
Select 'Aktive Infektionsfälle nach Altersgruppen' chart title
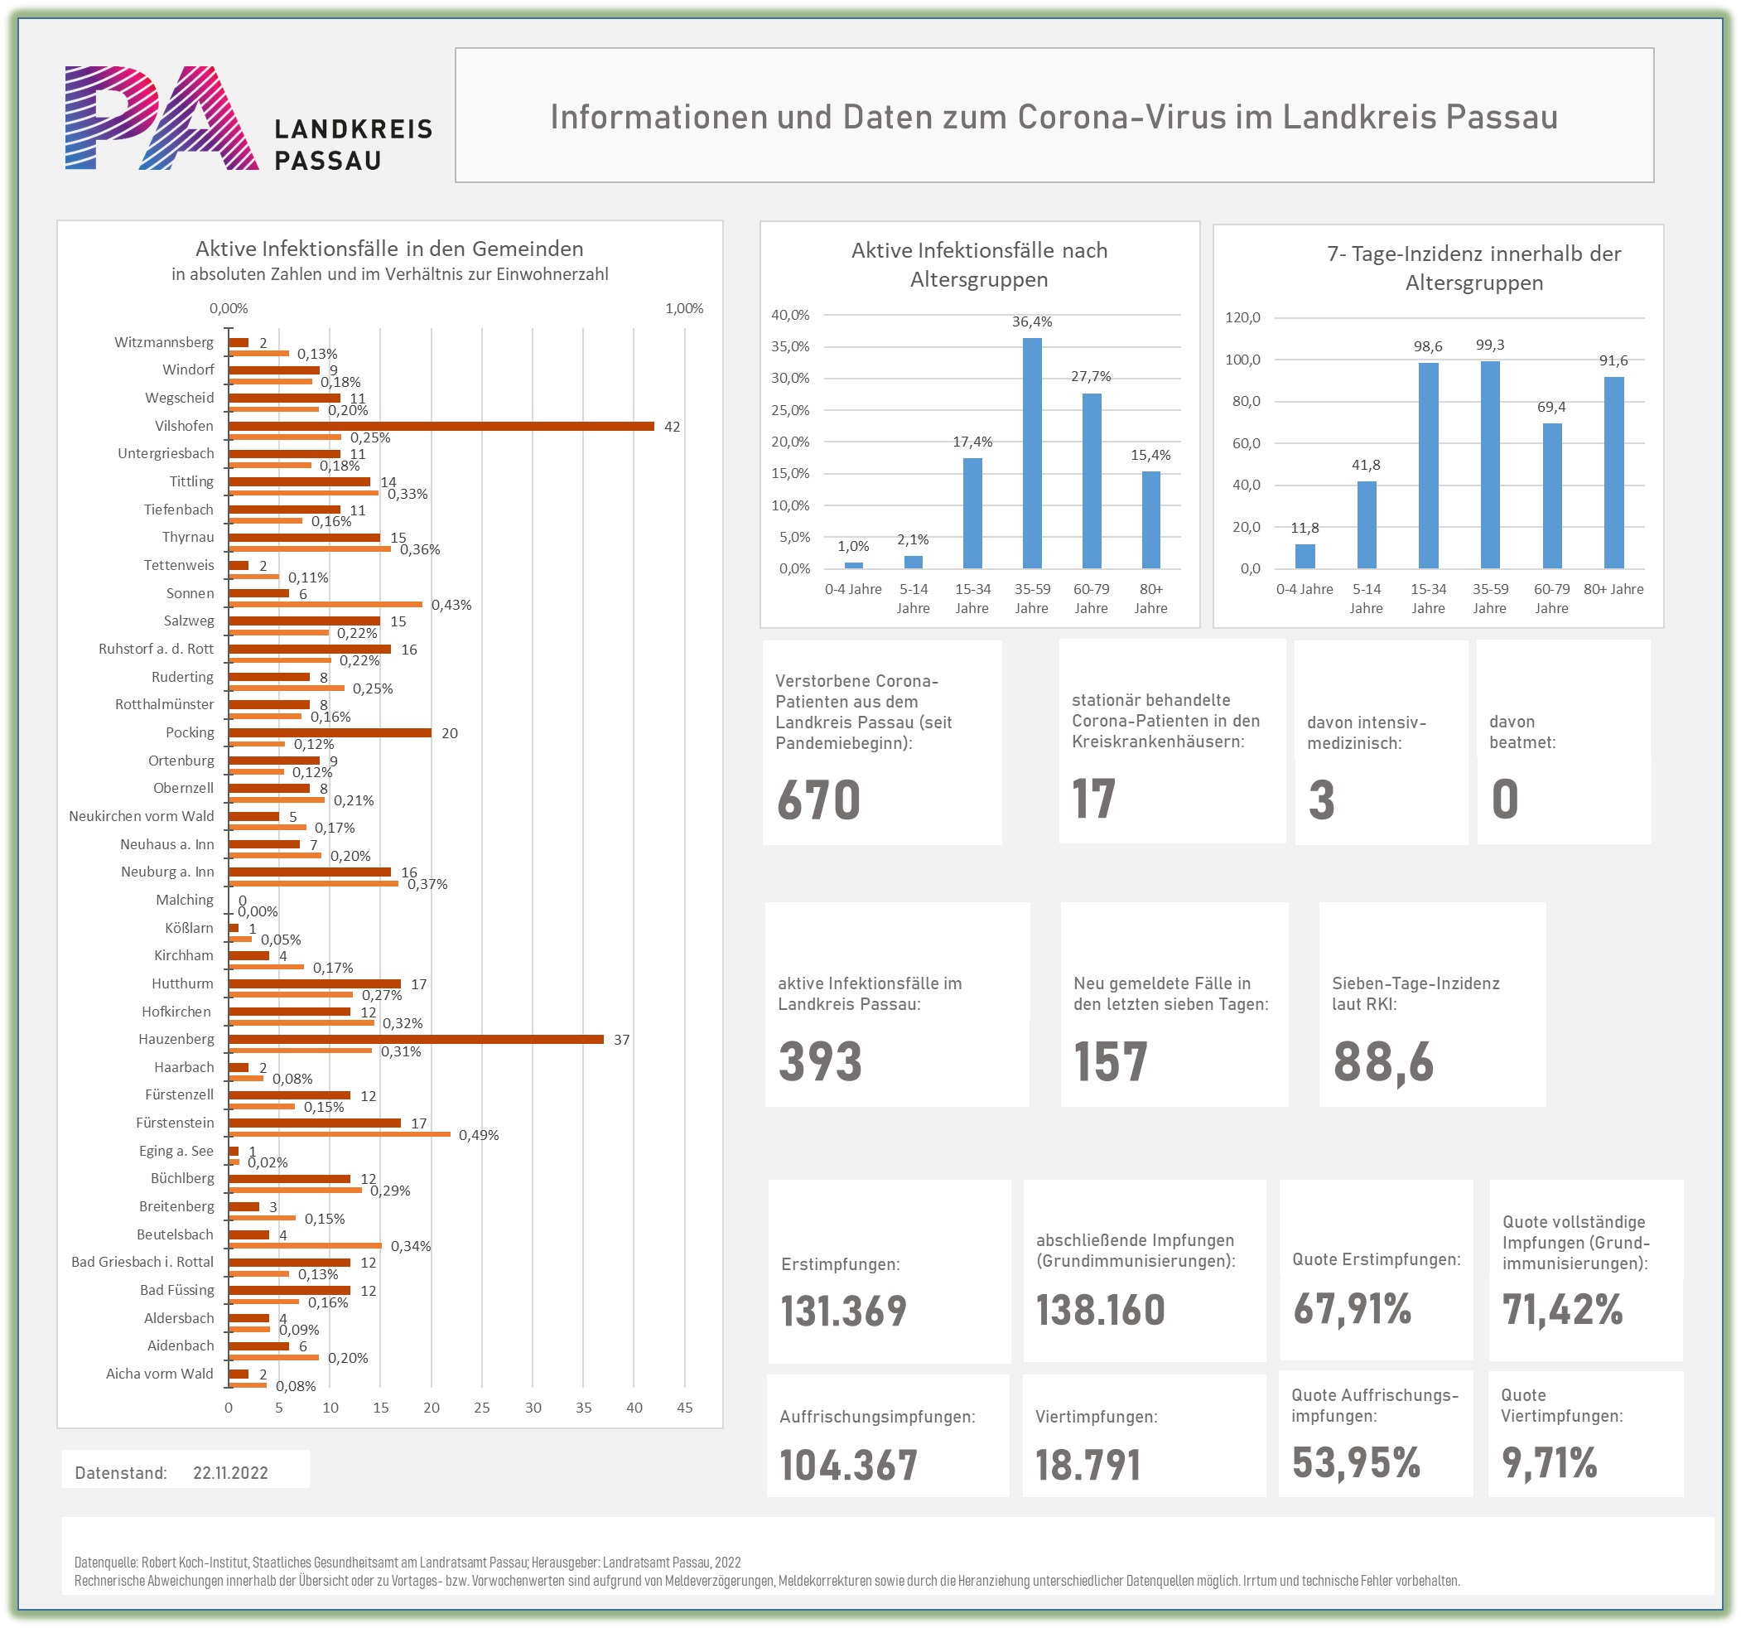coord(979,264)
